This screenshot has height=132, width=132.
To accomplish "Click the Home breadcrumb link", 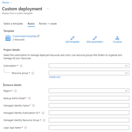I will click(5, 2).
